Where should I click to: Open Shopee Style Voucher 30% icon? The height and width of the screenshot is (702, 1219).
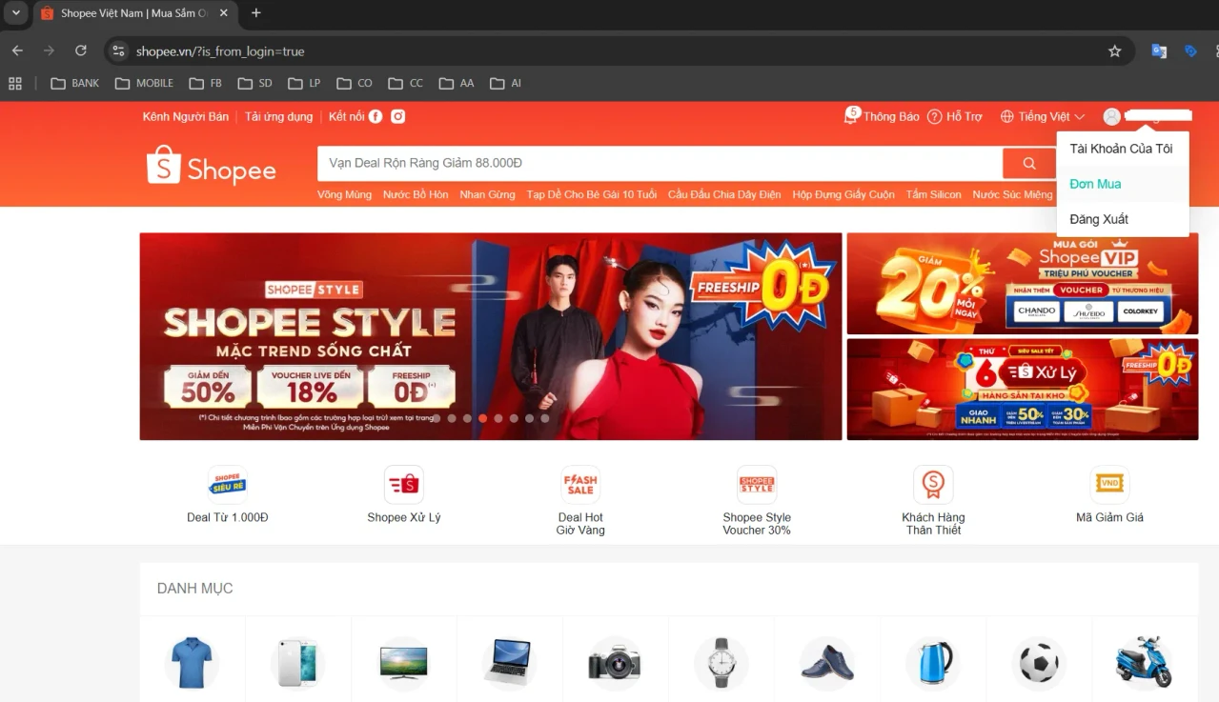(x=757, y=485)
